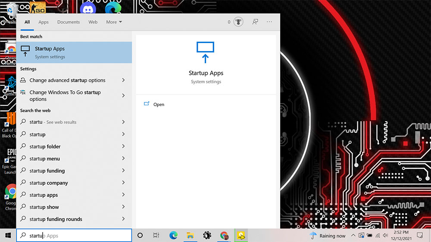Viewport: 431px width, 242px height.
Task: Open the battery tray icon
Action: click(x=369, y=236)
